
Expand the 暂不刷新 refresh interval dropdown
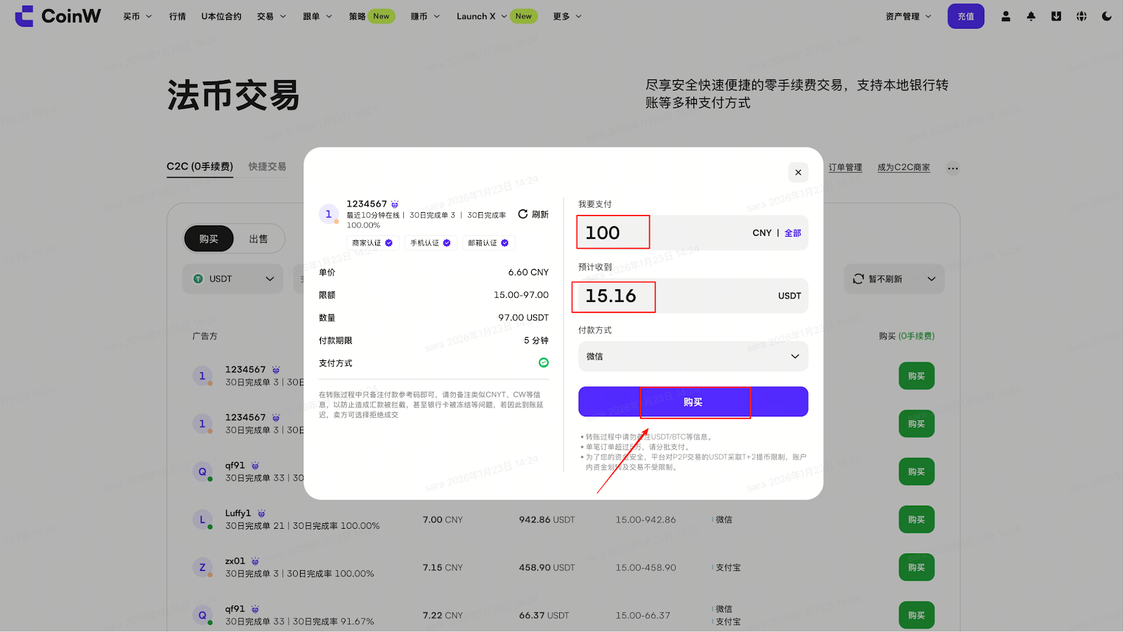click(x=894, y=279)
